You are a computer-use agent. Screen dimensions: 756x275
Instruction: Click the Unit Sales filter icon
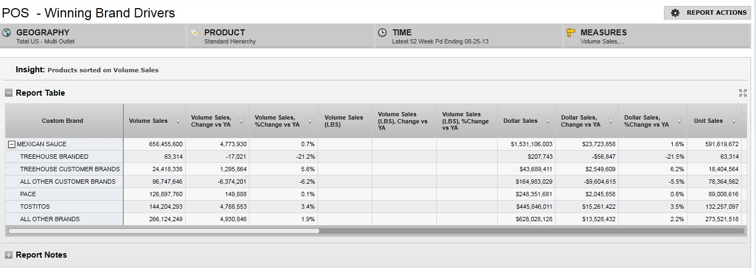pos(734,121)
